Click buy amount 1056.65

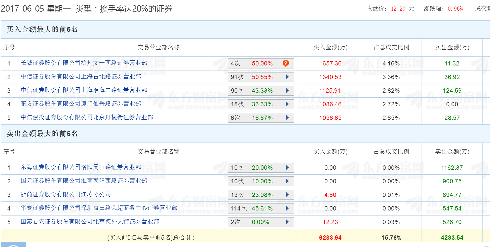[330, 118]
